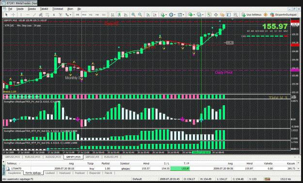Switch chart to H4 timeframe
This screenshot has height=183, width=303.
pos(97,14)
